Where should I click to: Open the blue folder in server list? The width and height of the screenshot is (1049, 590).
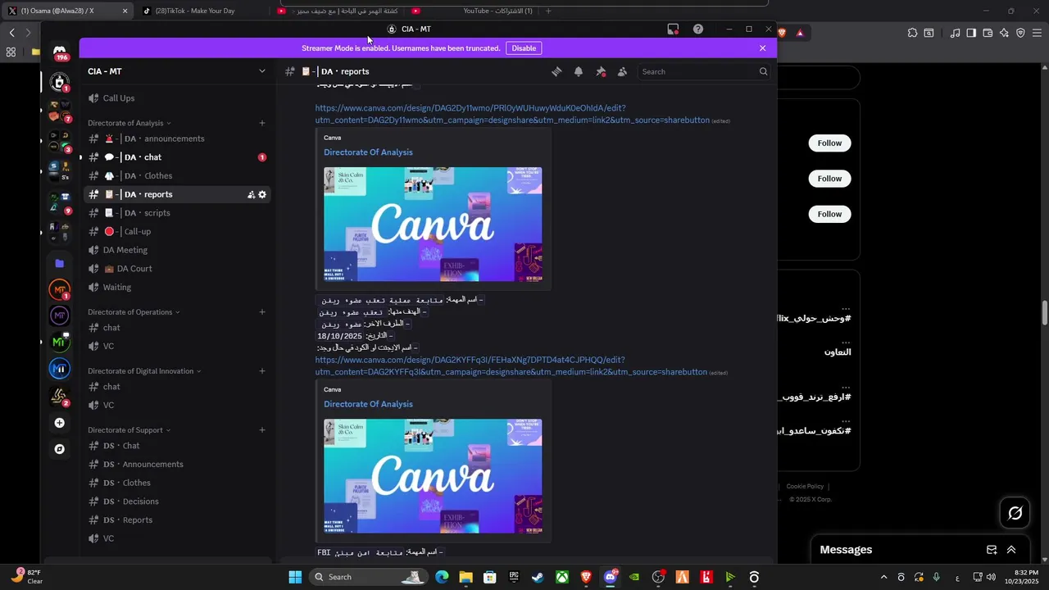[59, 263]
